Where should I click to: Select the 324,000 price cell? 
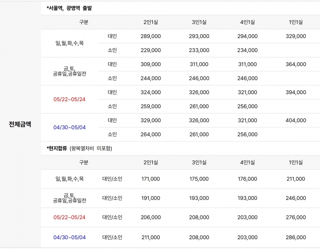151,92
